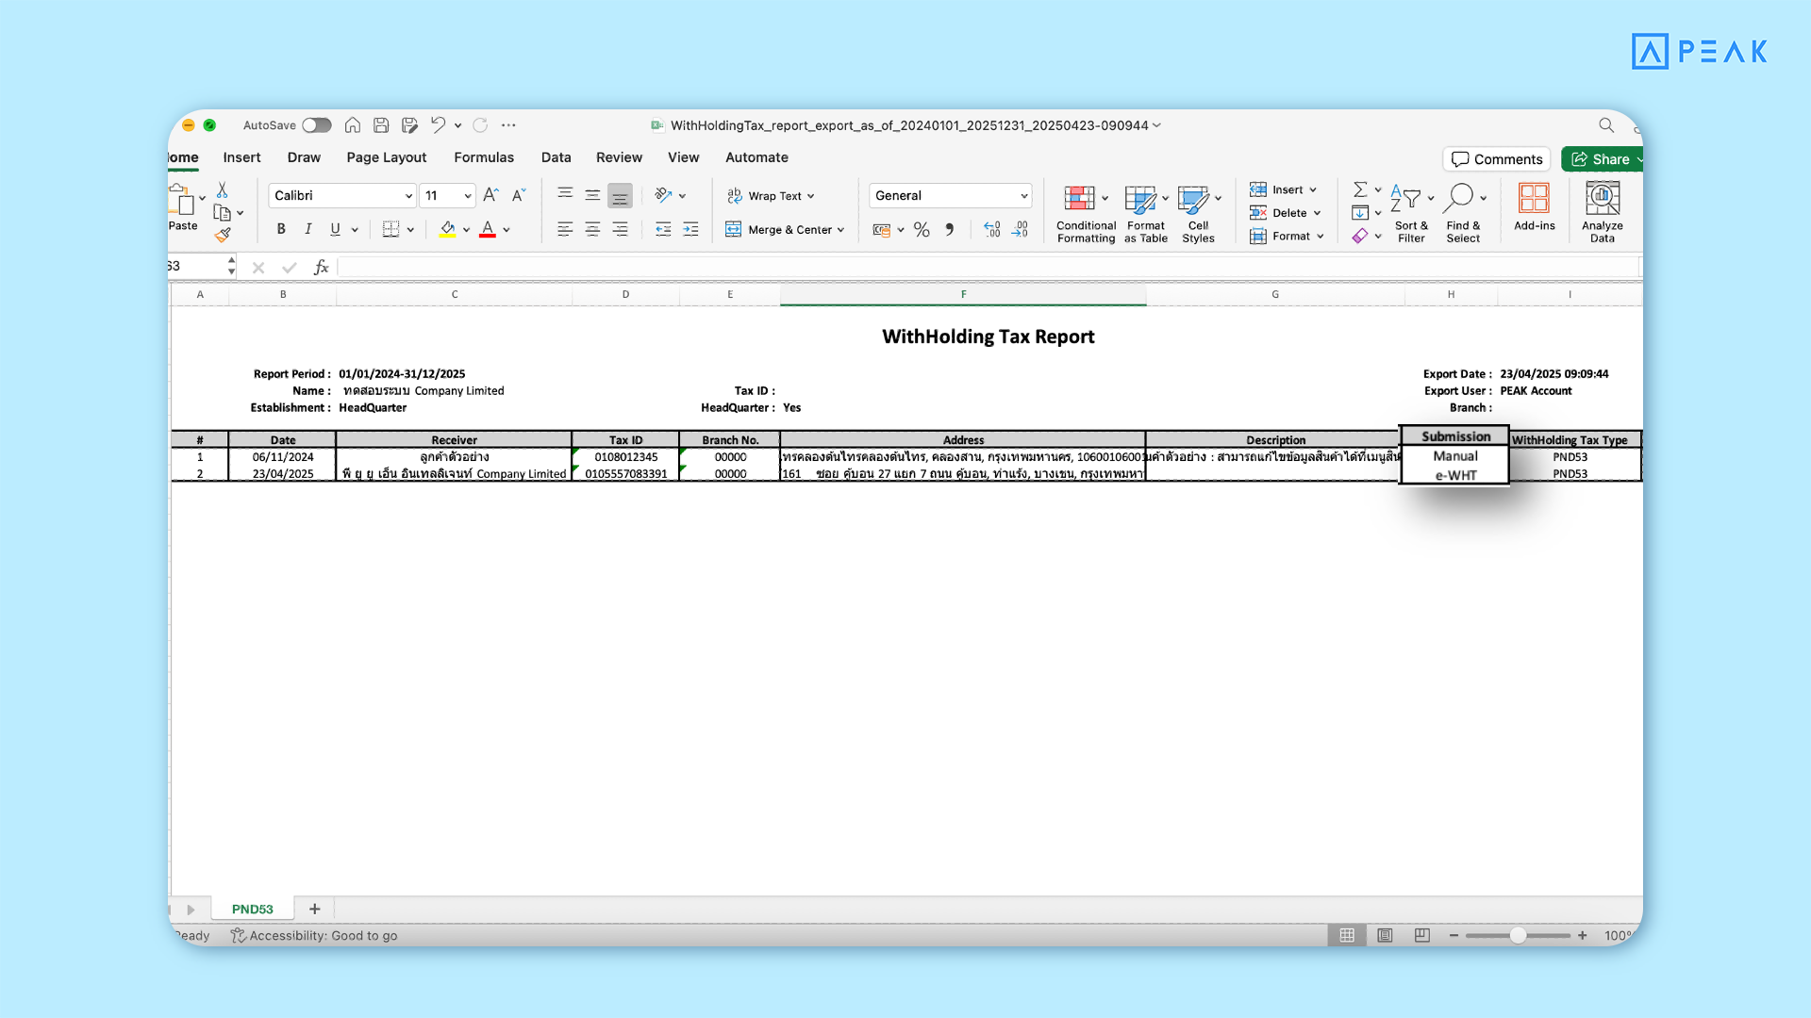Switch to the Formulas ribbon tab

484,157
